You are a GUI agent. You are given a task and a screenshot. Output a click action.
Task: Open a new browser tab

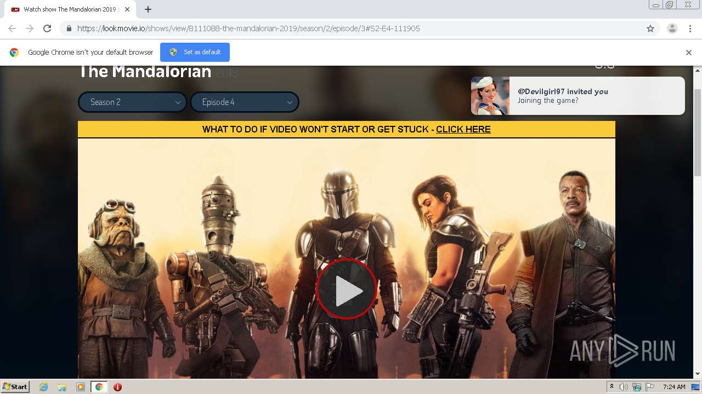[148, 9]
